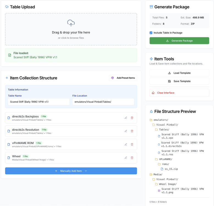Screen dimensions: 214x206
Task: Select ss_15.zip in file preview
Action: click(171, 169)
